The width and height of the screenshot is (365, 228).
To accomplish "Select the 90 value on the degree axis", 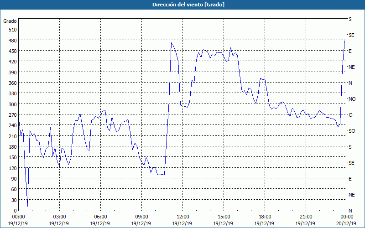I will (14, 179).
